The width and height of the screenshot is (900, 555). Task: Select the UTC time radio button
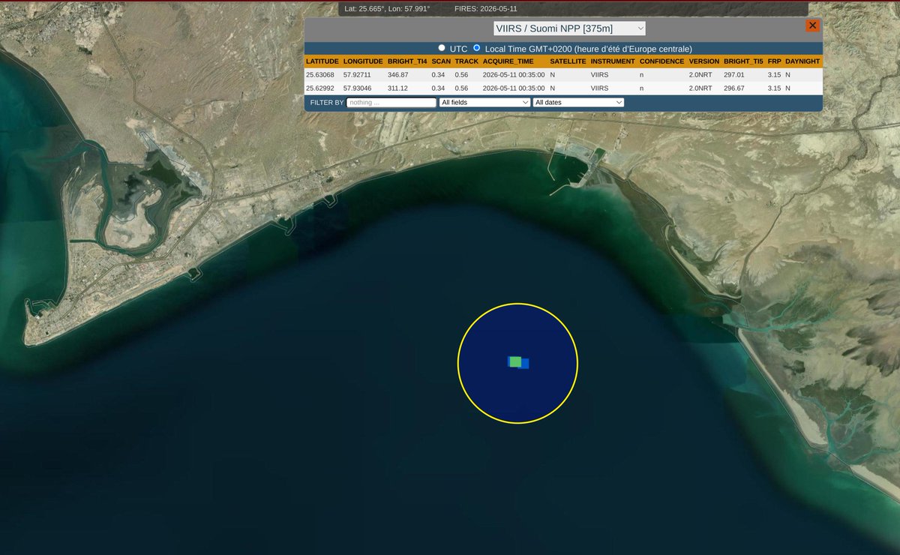pyautogui.click(x=442, y=48)
